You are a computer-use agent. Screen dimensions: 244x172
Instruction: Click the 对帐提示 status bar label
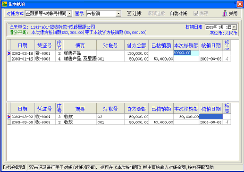(14, 167)
